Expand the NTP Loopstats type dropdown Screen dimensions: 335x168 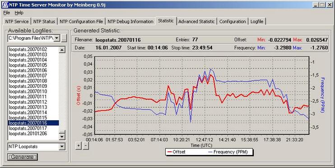(62, 146)
